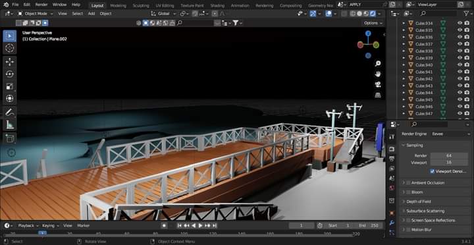This screenshot has width=474, height=245.
Task: Open the Object properties tab
Action: 392,213
